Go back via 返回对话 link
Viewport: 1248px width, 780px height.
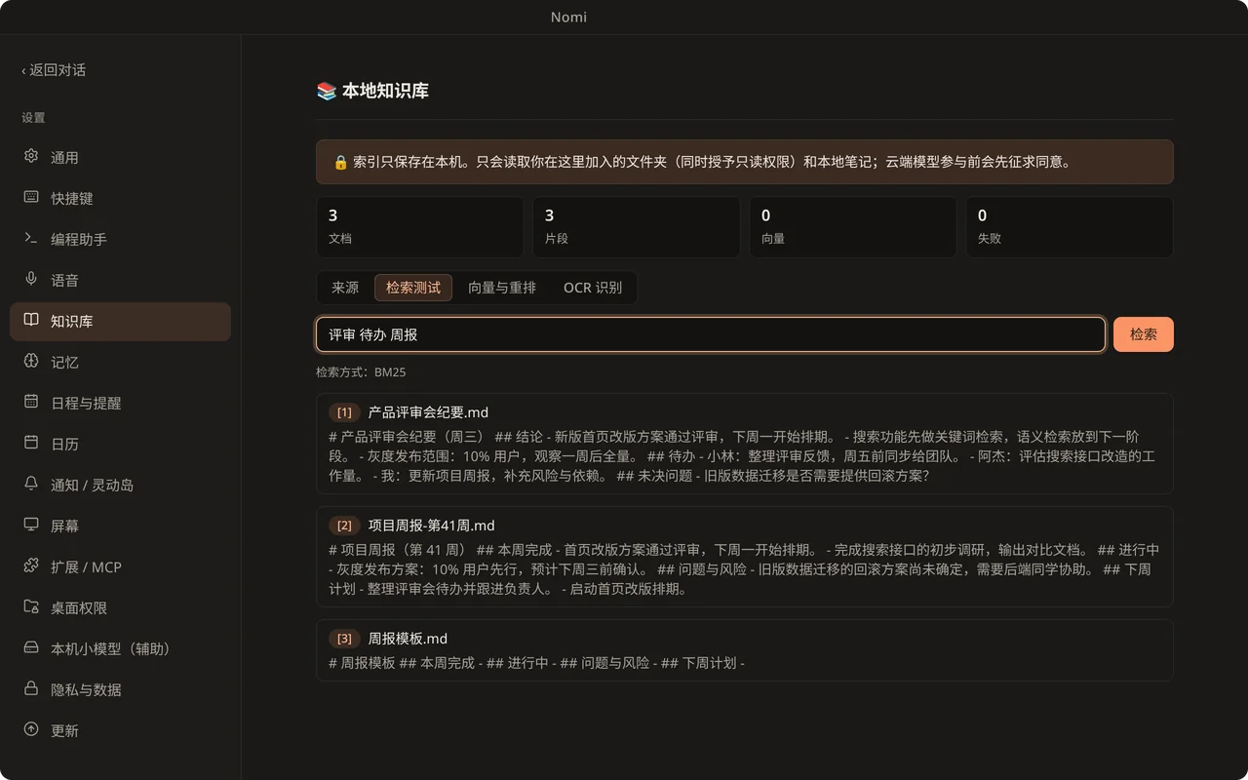(x=54, y=70)
